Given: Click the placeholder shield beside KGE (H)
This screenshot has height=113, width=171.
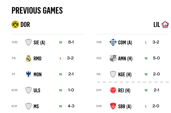Looking at the screenshot, I should pyautogui.click(x=113, y=74).
